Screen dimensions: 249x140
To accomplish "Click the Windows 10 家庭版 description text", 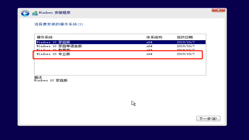I will coord(51,81).
